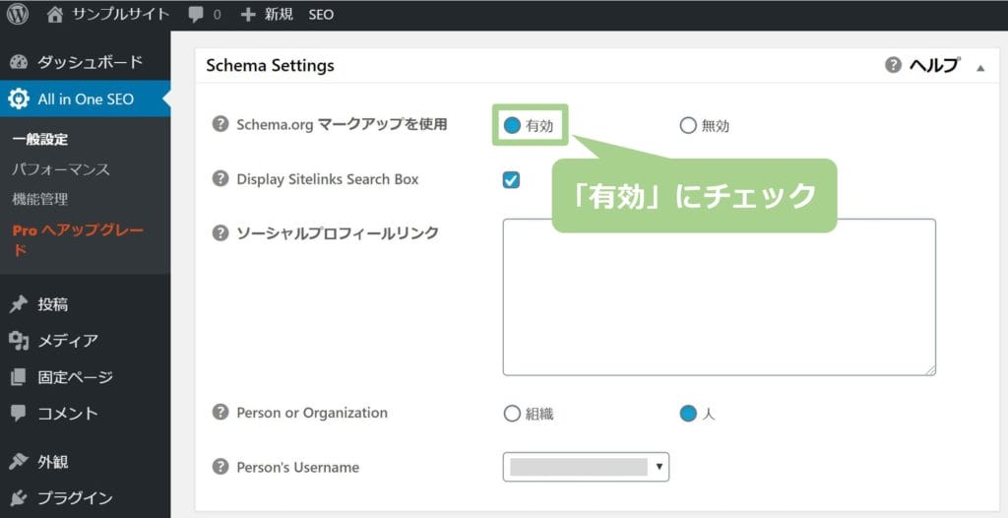1008x518 pixels.
Task: Click the Schema Settings heading
Action: [270, 66]
